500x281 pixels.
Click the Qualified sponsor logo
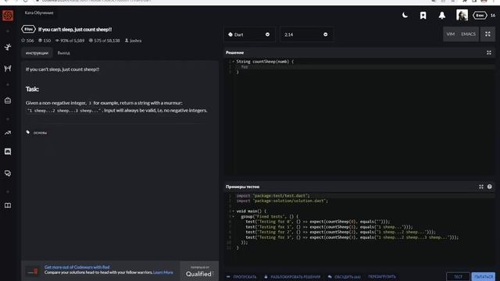click(199, 272)
